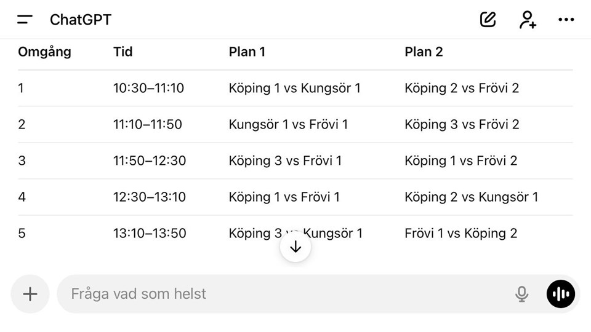
Task: Tap the 10:30–11:10 time cell
Action: pyautogui.click(x=148, y=88)
